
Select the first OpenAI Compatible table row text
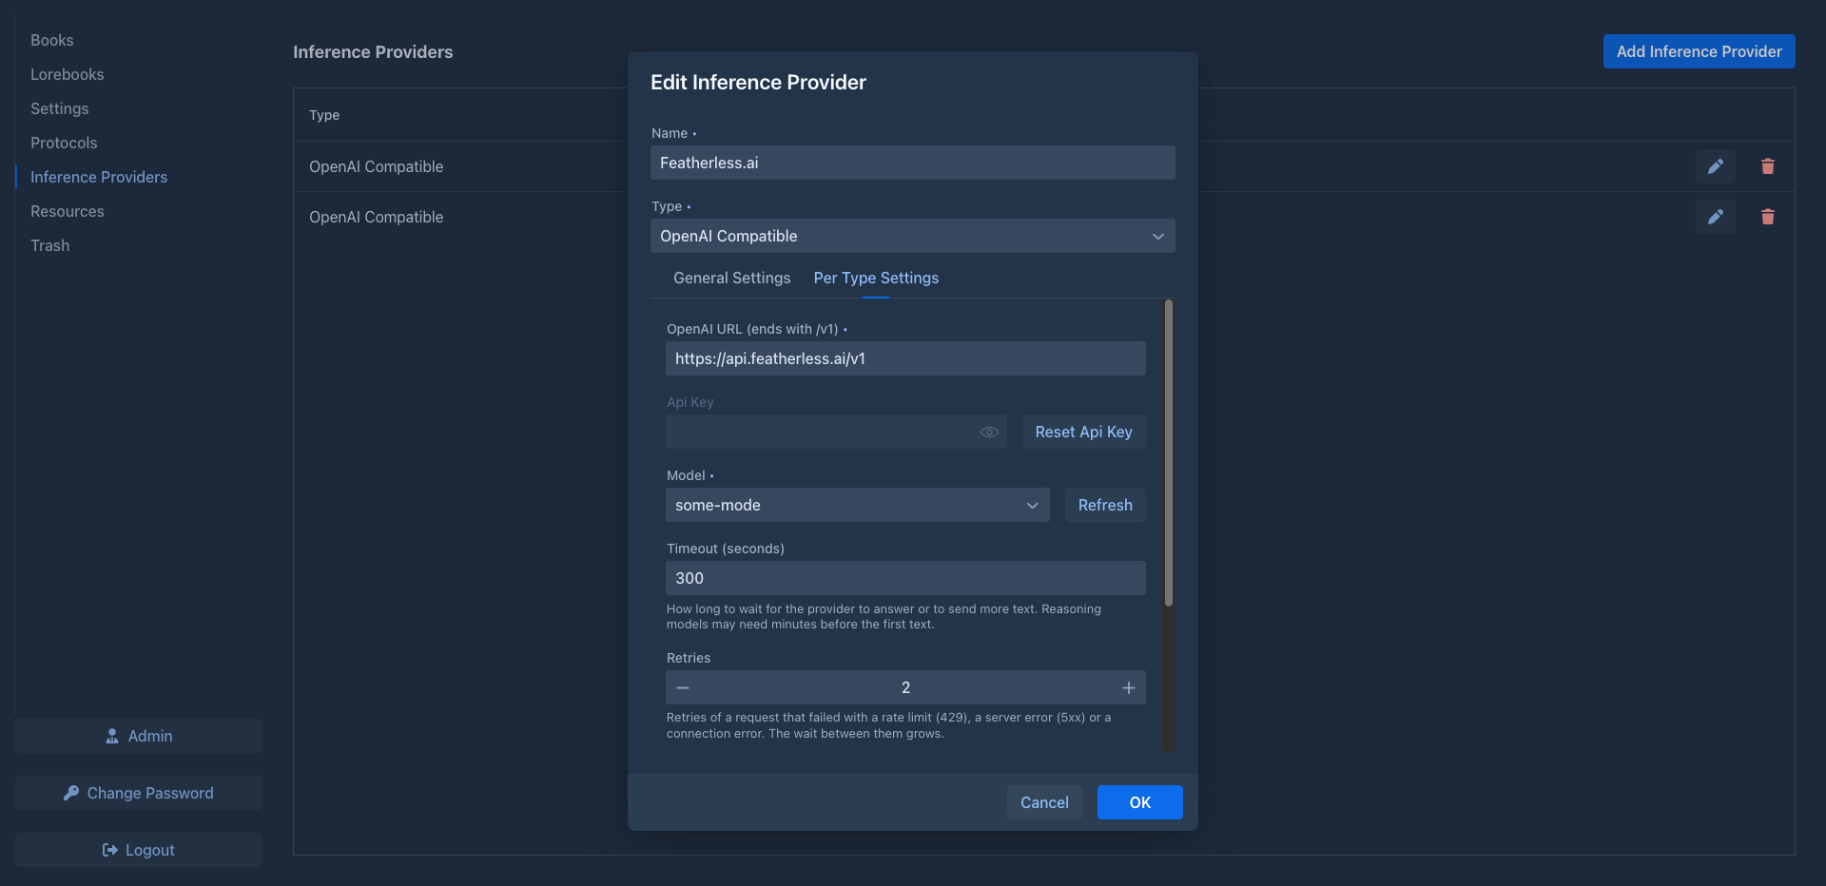click(376, 166)
